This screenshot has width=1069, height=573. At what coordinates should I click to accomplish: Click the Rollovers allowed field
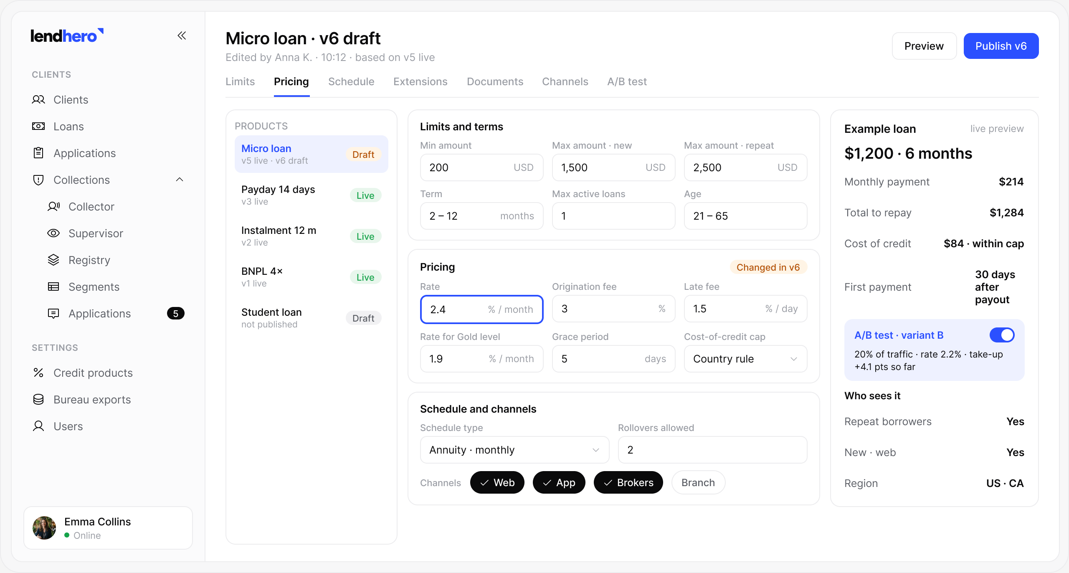(x=712, y=450)
